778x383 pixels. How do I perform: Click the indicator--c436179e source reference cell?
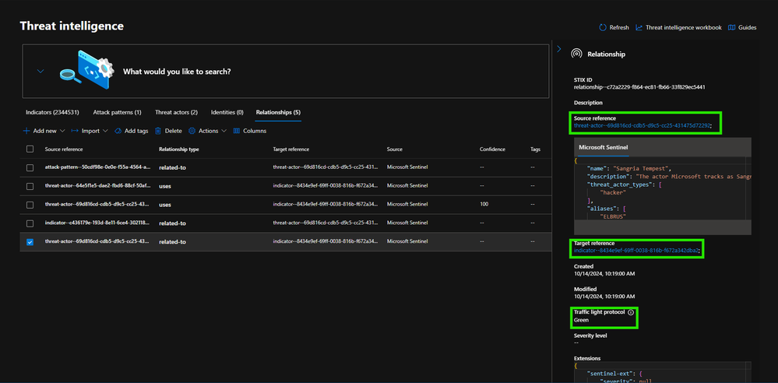click(x=97, y=223)
